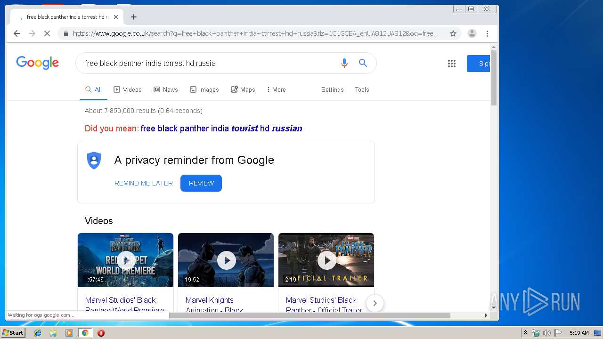Image resolution: width=603 pixels, height=339 pixels.
Task: Start voice search with the microphone icon
Action: coord(344,63)
